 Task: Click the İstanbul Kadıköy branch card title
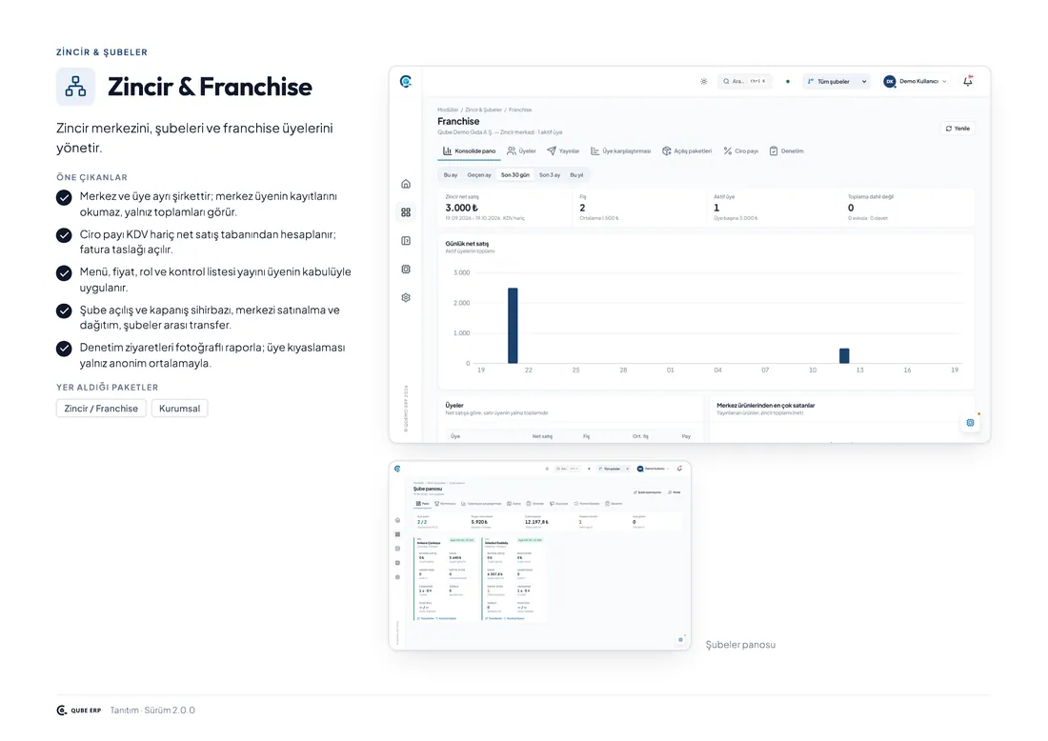[x=496, y=543]
